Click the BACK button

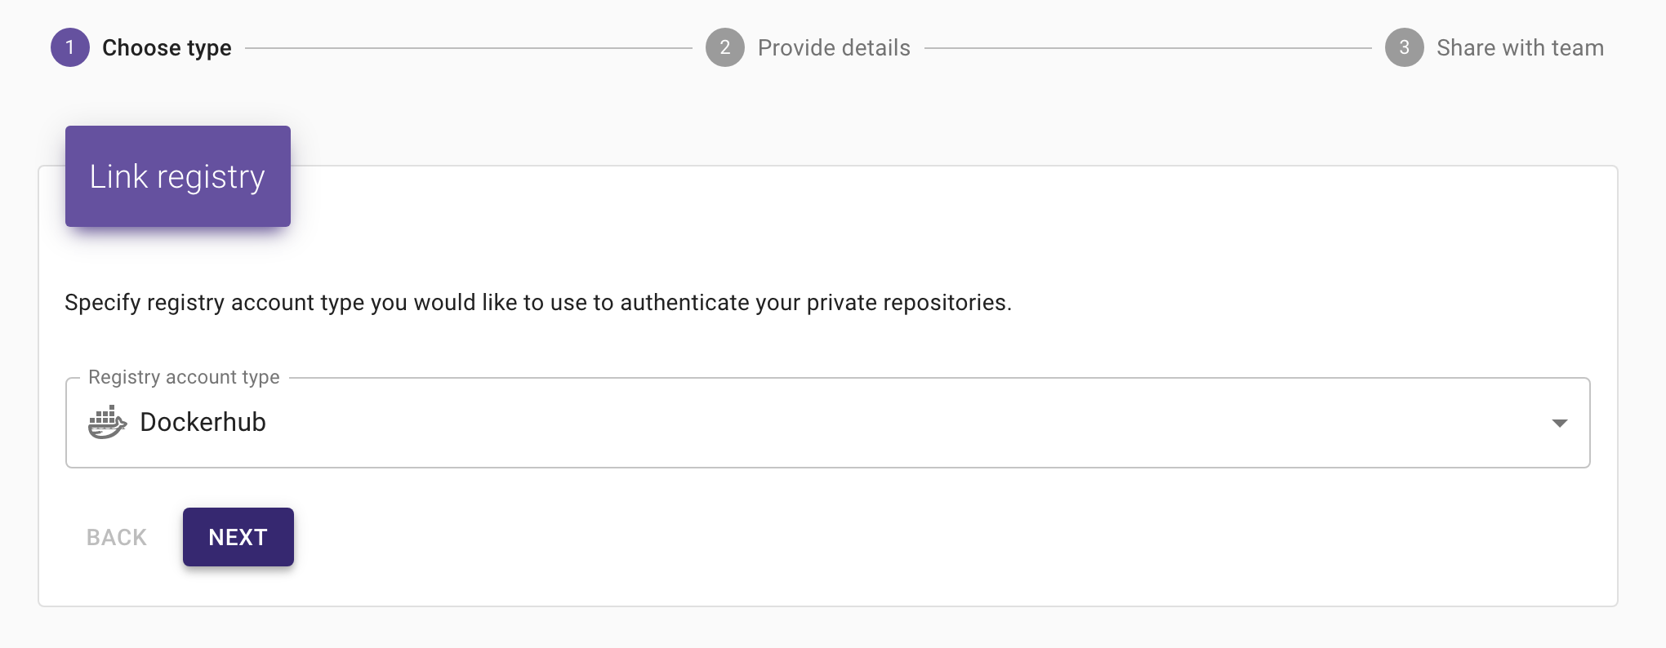[116, 536]
